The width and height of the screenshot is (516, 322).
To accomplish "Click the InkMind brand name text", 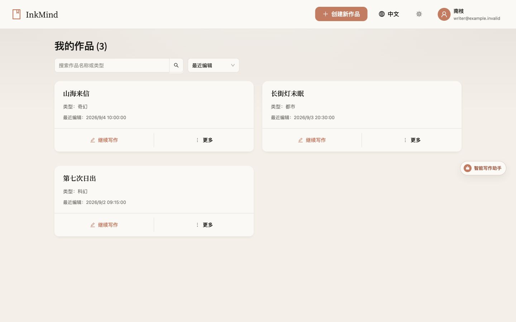I will click(x=42, y=15).
